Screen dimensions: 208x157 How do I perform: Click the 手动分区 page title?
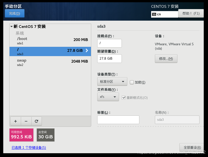click(13, 6)
